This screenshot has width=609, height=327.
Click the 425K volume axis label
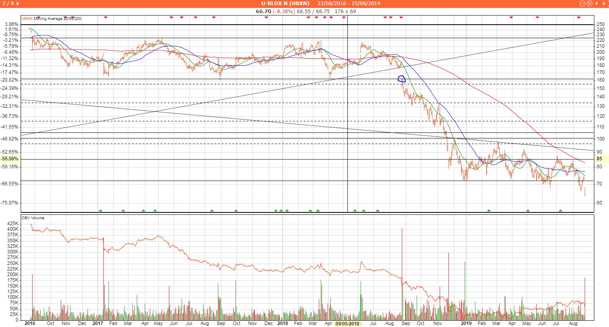[13, 224]
